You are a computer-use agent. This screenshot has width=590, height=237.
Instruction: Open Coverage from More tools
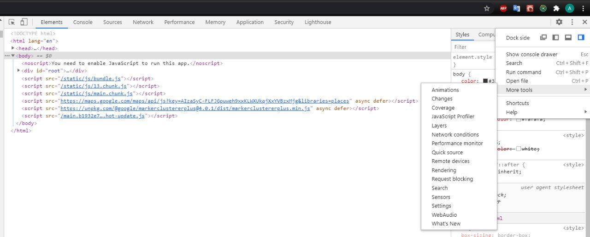459,108
